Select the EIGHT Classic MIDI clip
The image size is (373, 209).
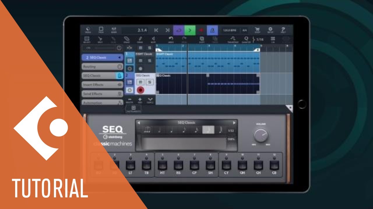pos(207,62)
